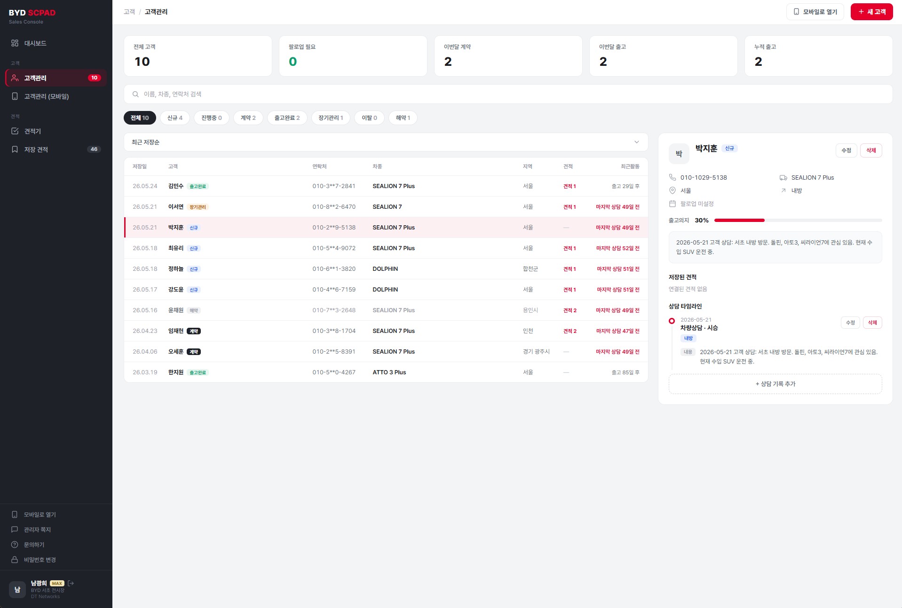Click the 팔로업 필요 0 stat card
This screenshot has width=902, height=608.
pyautogui.click(x=353, y=56)
